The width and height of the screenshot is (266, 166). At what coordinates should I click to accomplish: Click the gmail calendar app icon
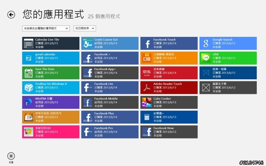[x=29, y=58]
